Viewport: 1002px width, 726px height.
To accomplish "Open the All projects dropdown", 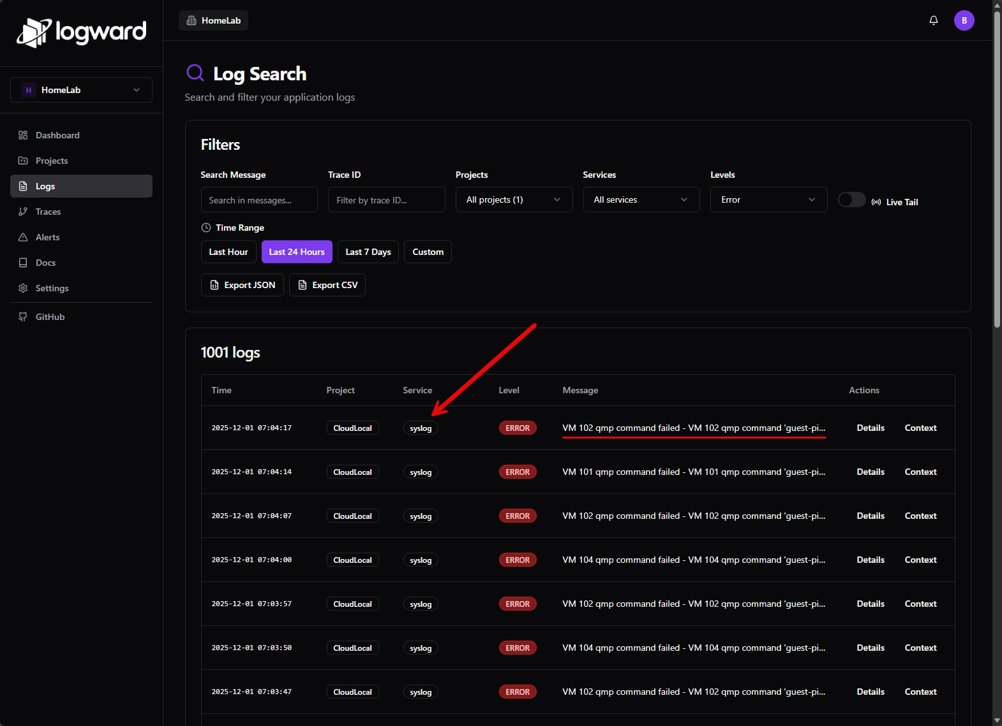I will click(514, 200).
